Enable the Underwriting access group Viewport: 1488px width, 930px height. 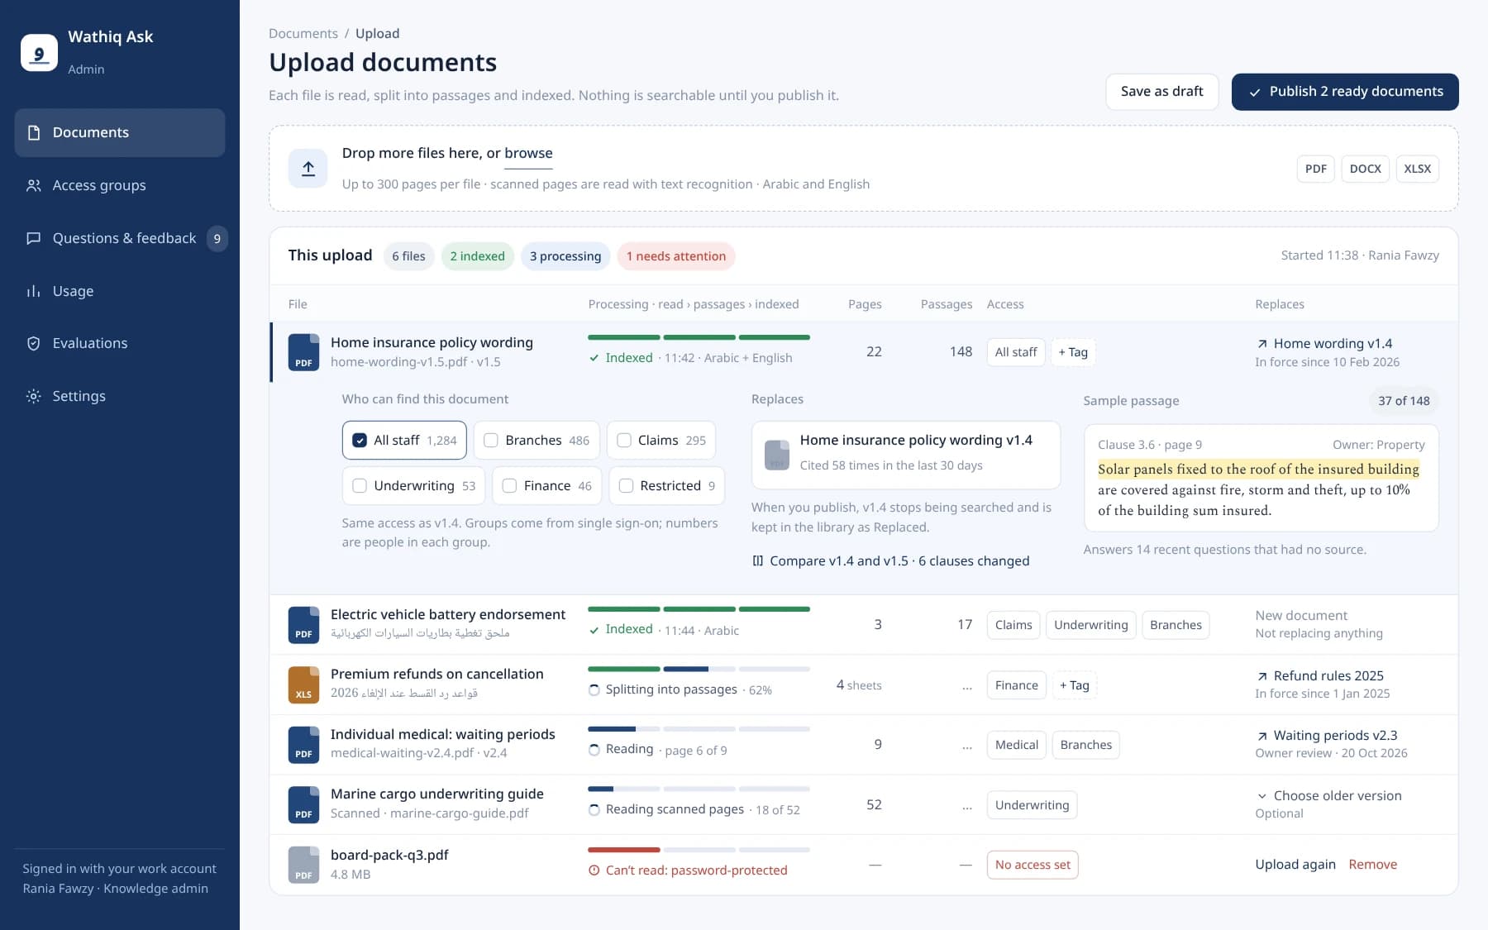(360, 486)
